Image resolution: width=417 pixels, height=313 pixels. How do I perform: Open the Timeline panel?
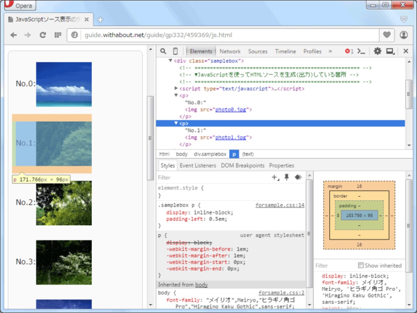[285, 51]
